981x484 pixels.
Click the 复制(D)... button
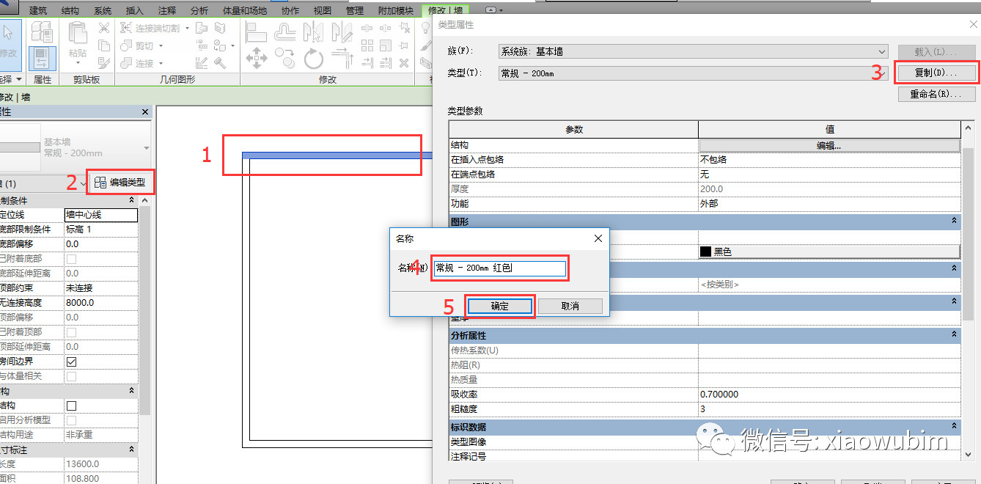point(937,73)
